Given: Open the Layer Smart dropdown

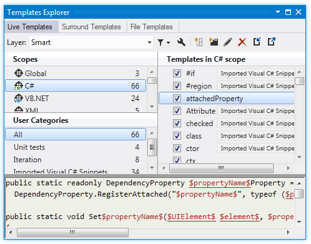Looking at the screenshot, I should tap(91, 42).
